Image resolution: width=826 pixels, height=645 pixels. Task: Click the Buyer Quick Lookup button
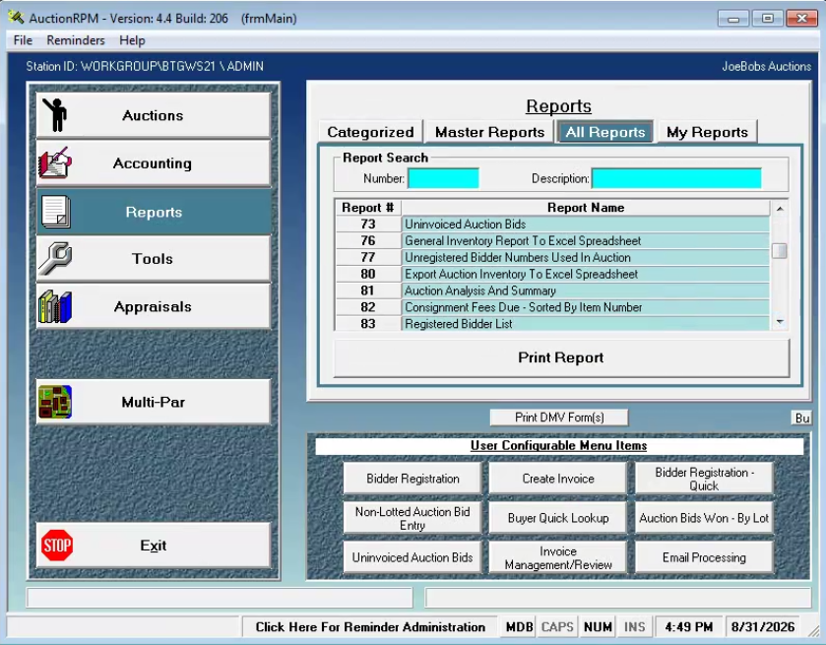pyautogui.click(x=558, y=518)
